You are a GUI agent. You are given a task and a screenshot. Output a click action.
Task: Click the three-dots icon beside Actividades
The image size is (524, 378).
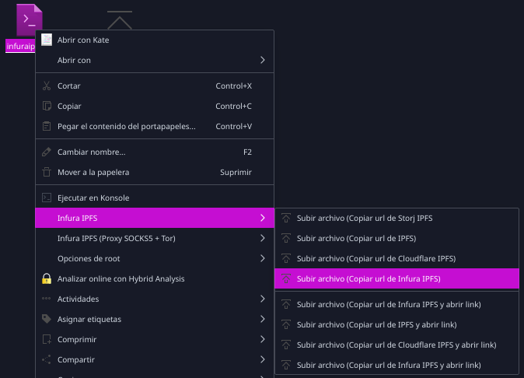pos(47,299)
